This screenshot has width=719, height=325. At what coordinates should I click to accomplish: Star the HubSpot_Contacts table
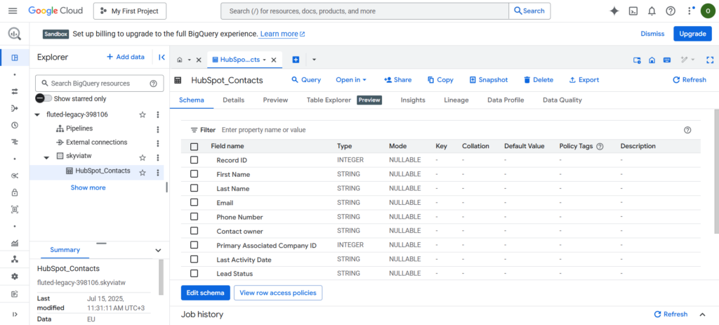click(x=143, y=173)
